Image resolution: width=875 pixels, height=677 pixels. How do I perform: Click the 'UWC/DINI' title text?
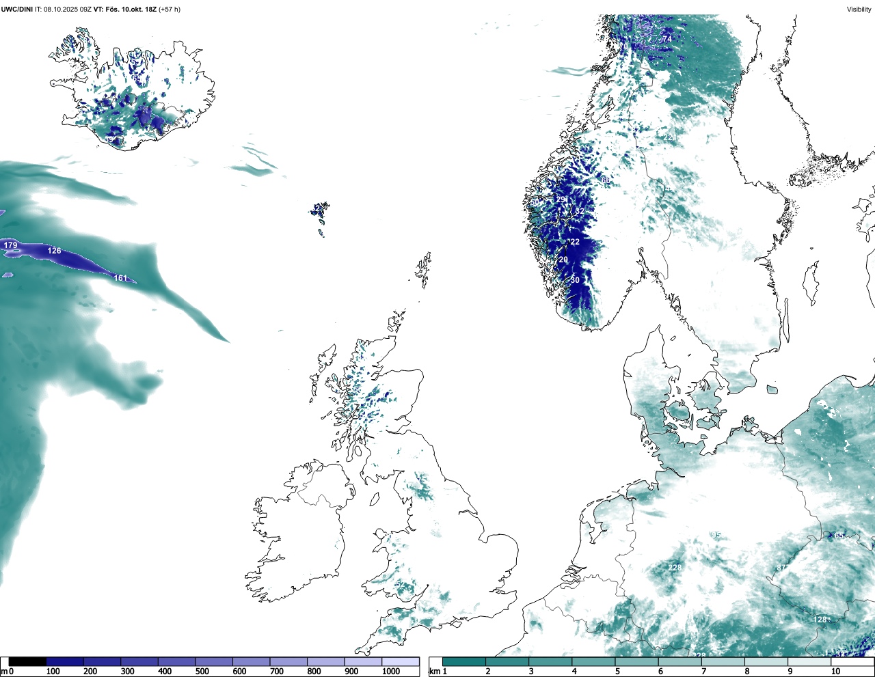16,10
